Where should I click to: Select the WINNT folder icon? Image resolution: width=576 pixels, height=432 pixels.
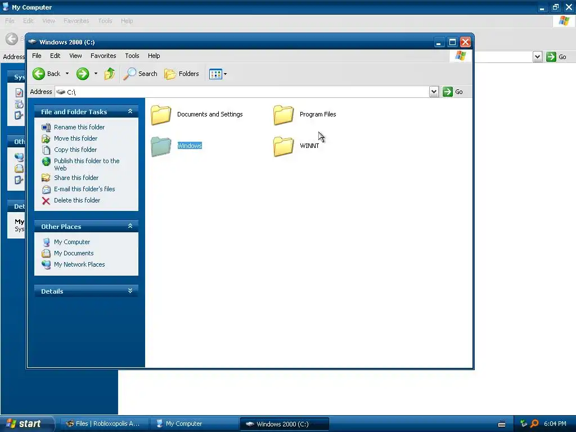pyautogui.click(x=283, y=146)
